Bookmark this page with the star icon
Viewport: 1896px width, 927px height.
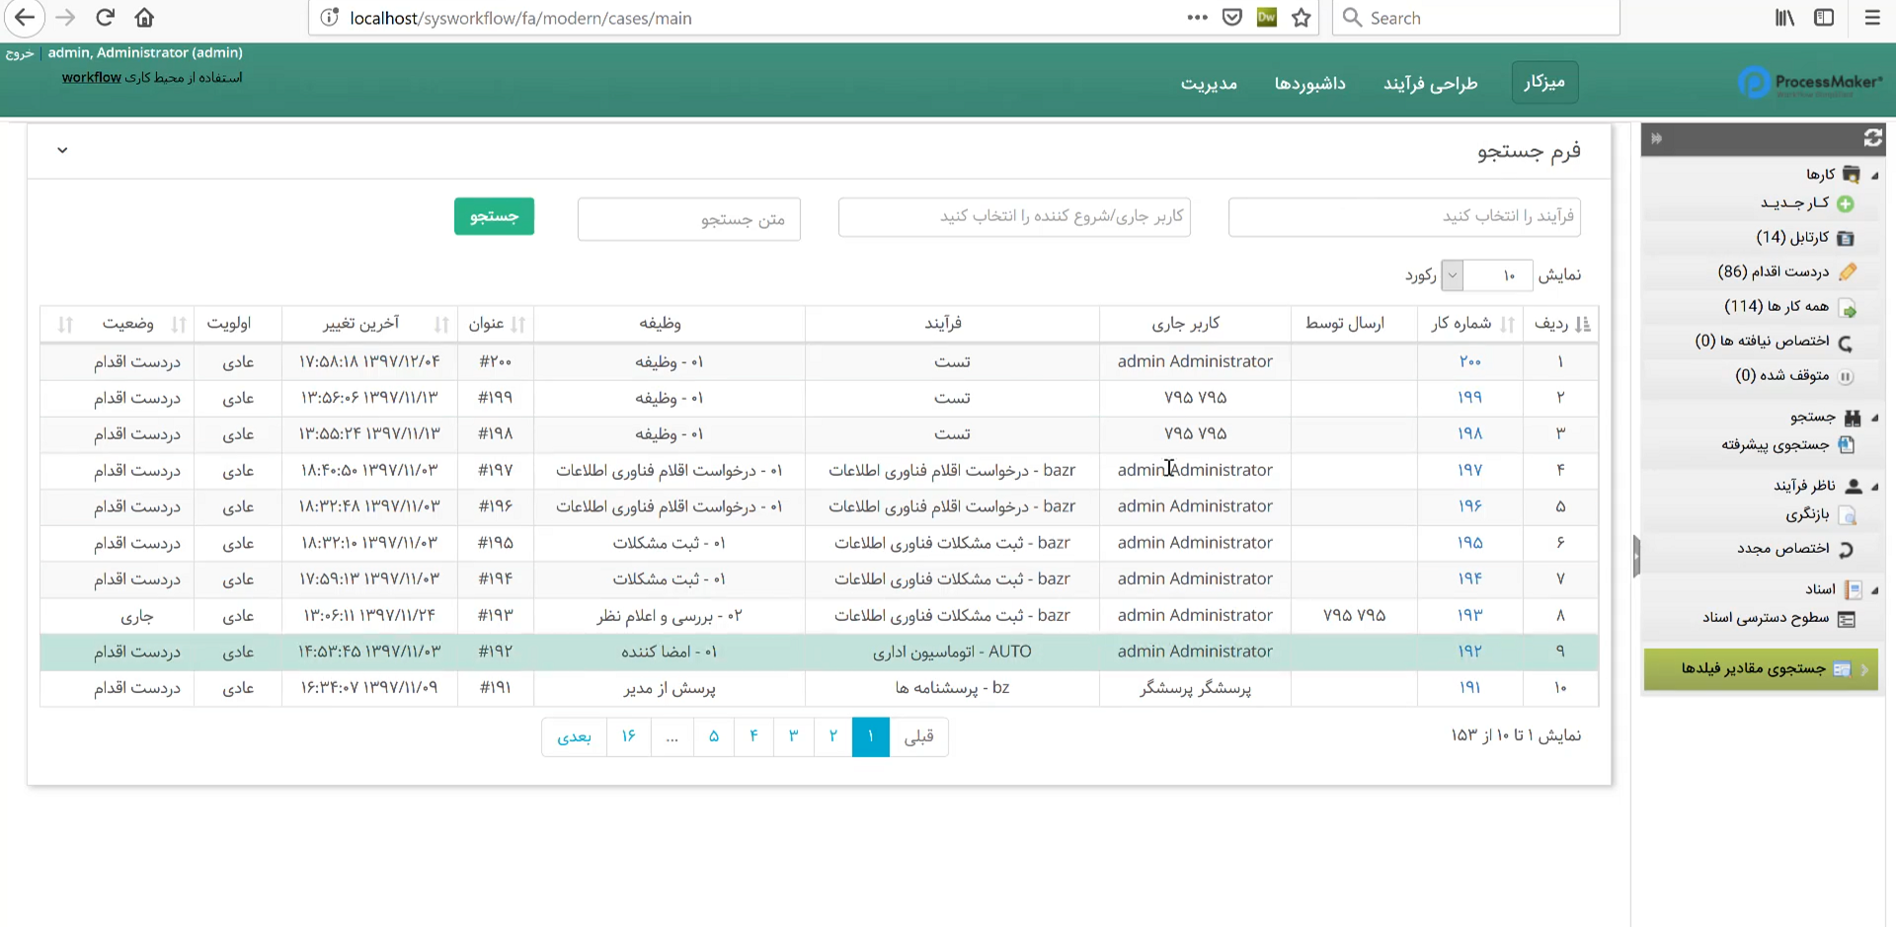1302,18
